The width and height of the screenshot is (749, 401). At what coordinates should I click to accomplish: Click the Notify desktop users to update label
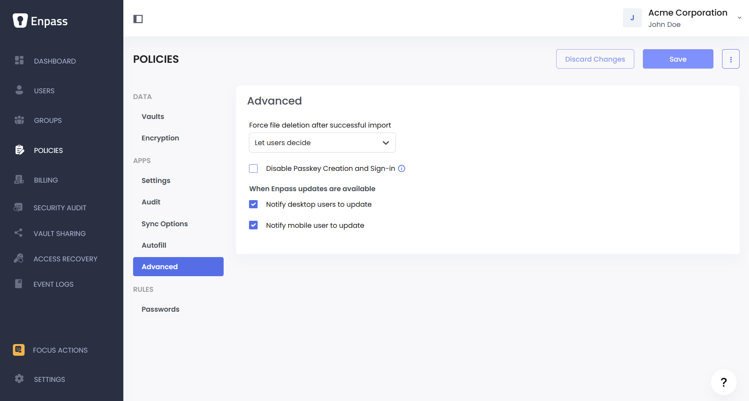click(x=319, y=204)
